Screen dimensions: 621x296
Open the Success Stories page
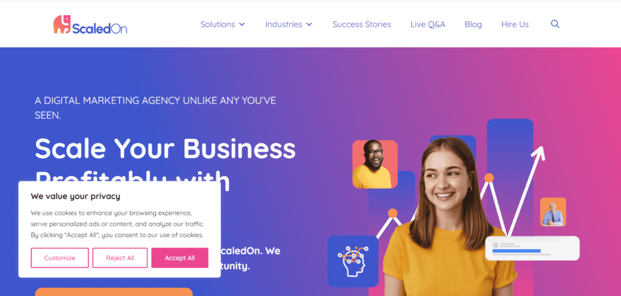coord(361,24)
